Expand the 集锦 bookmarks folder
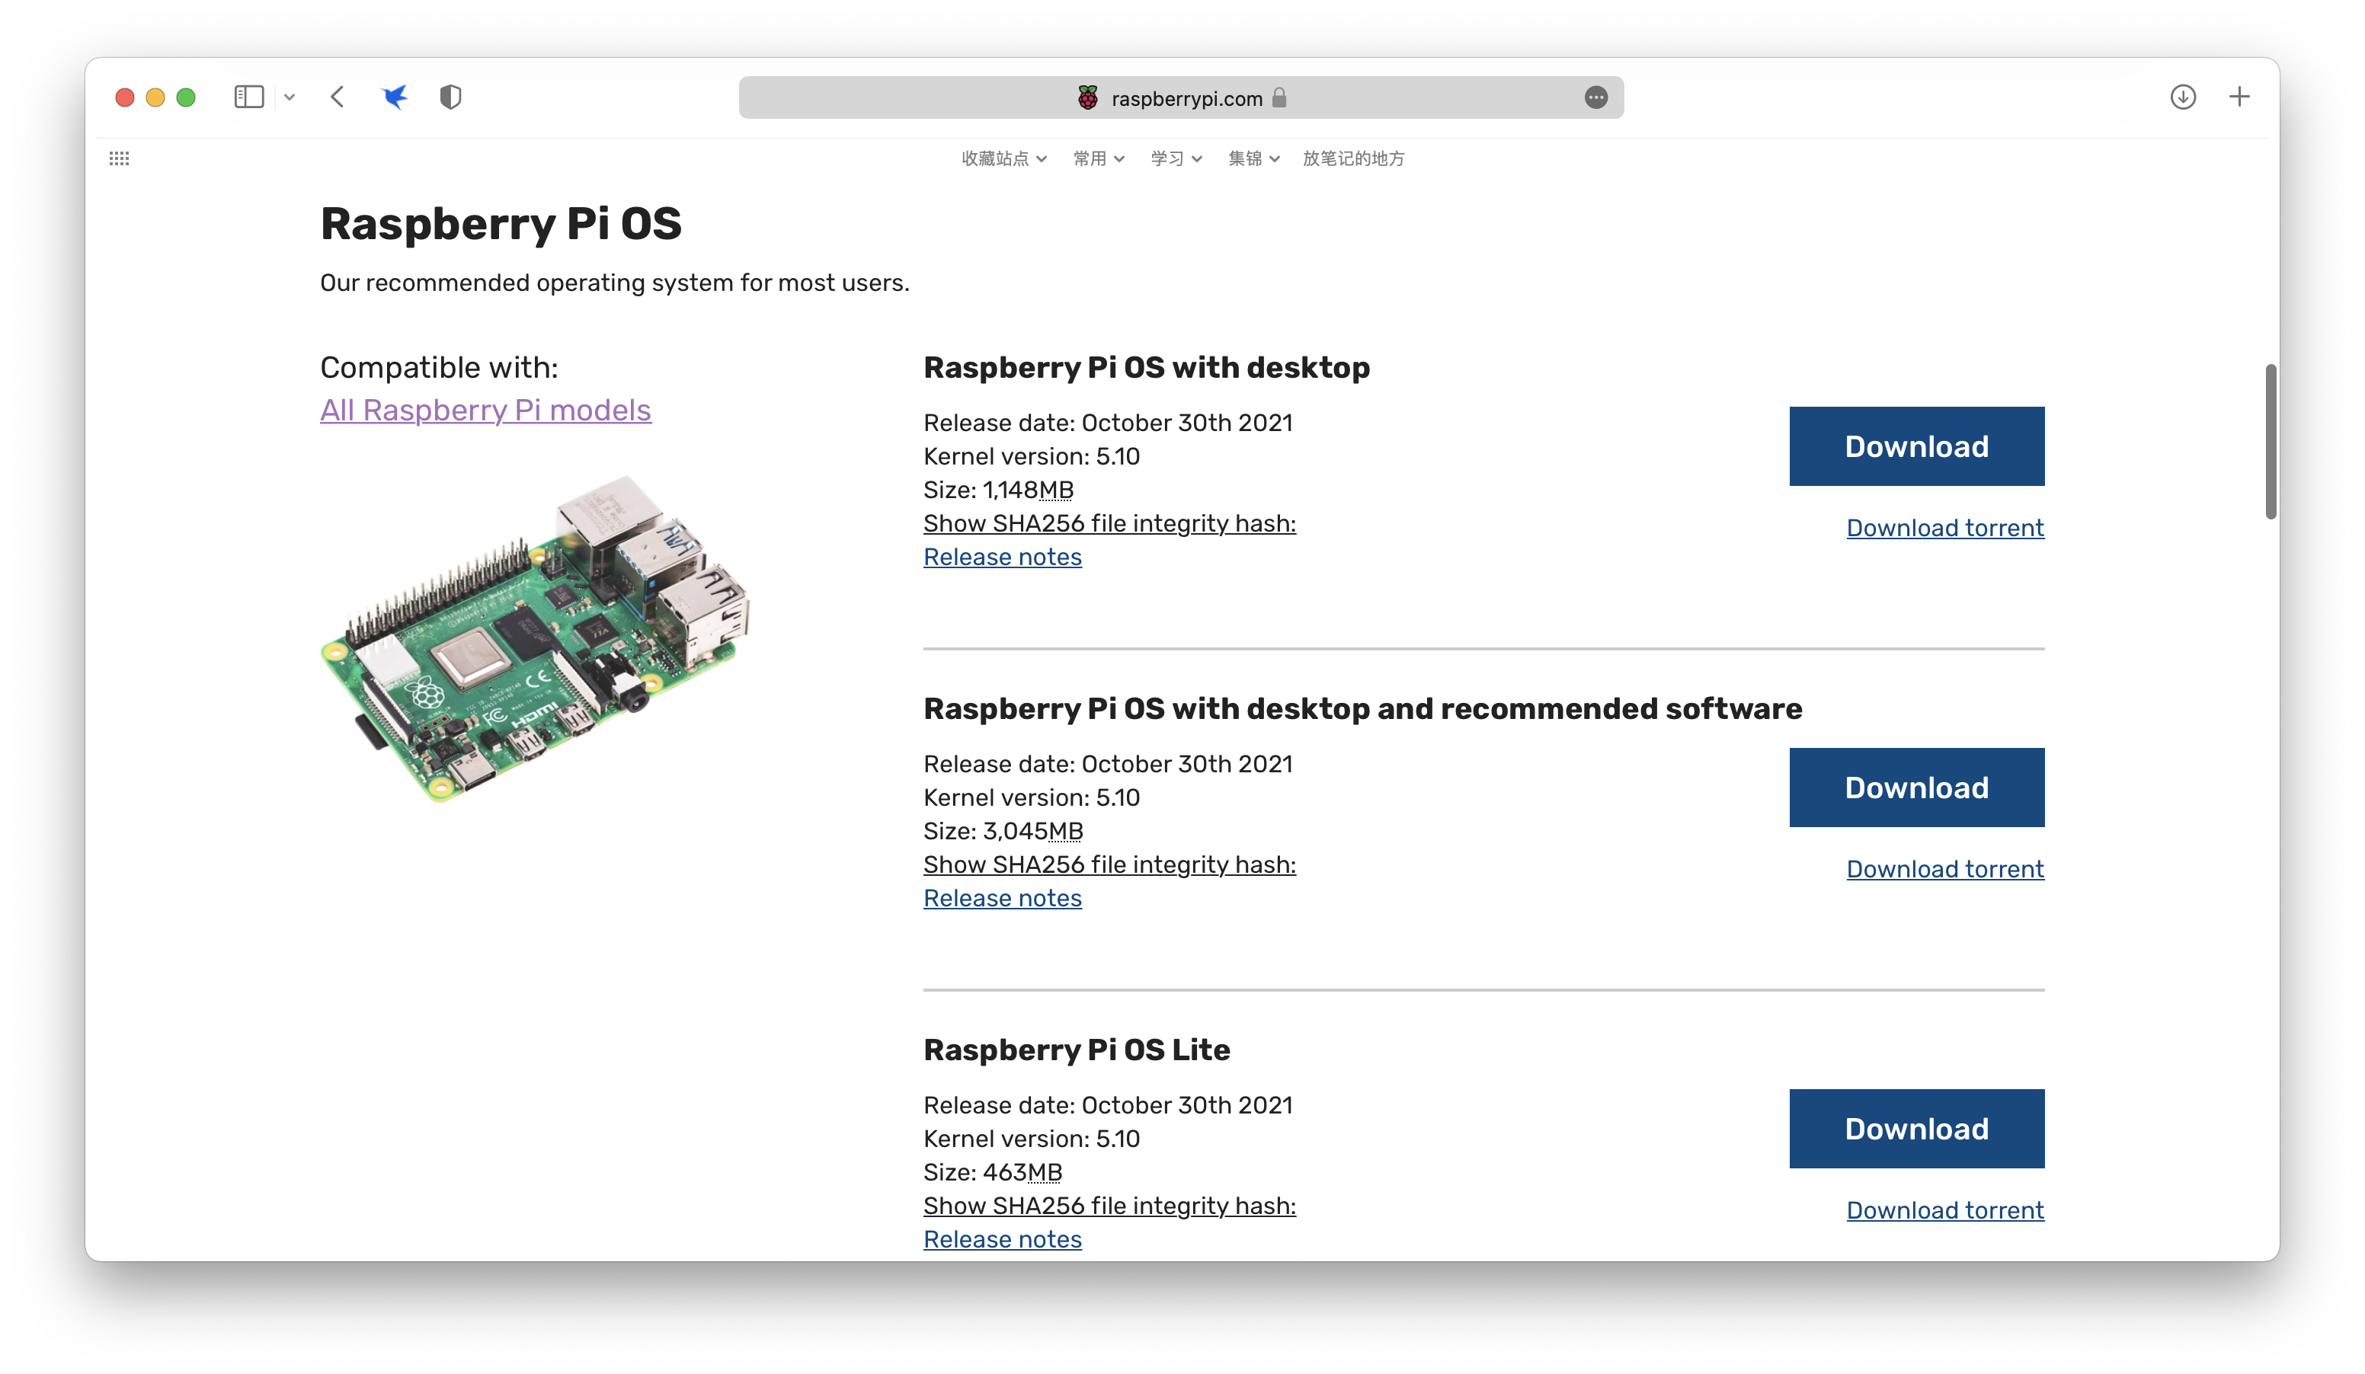The image size is (2365, 1374). click(x=1254, y=158)
